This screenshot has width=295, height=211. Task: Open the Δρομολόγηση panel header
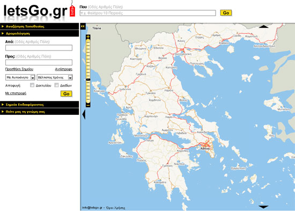tap(40, 33)
